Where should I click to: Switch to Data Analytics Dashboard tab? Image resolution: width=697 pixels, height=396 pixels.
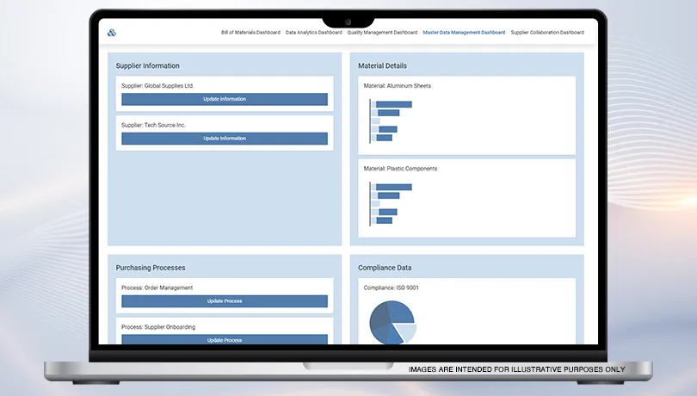[x=313, y=33]
